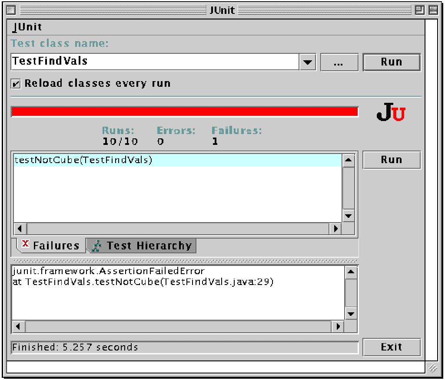Click Run button beside failure list

pyautogui.click(x=392, y=160)
